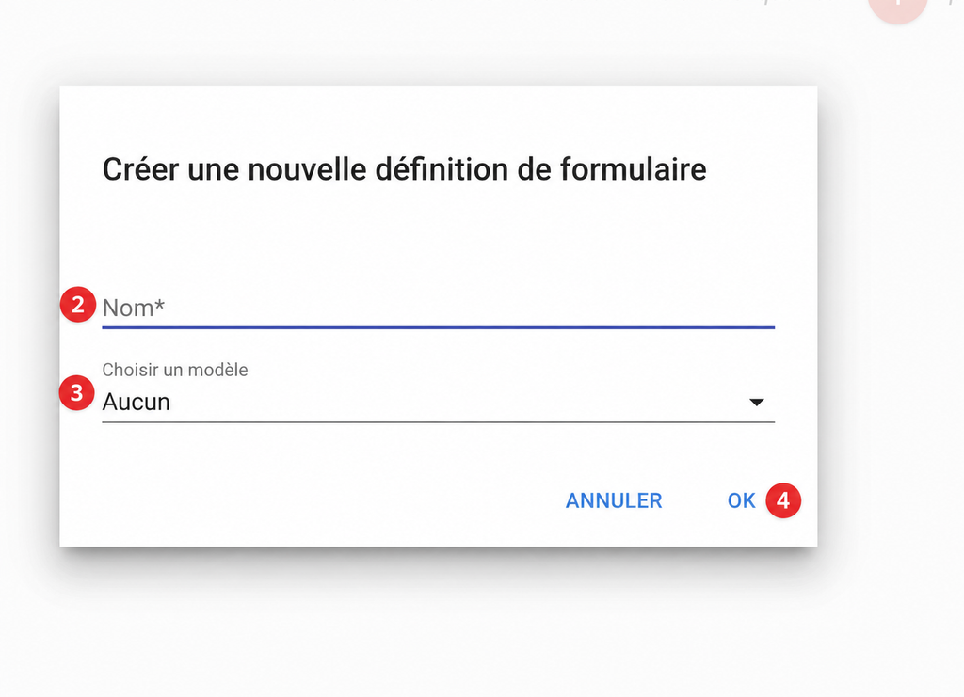Expand the model list via black arrow
Image resolution: width=964 pixels, height=697 pixels.
[x=756, y=403]
